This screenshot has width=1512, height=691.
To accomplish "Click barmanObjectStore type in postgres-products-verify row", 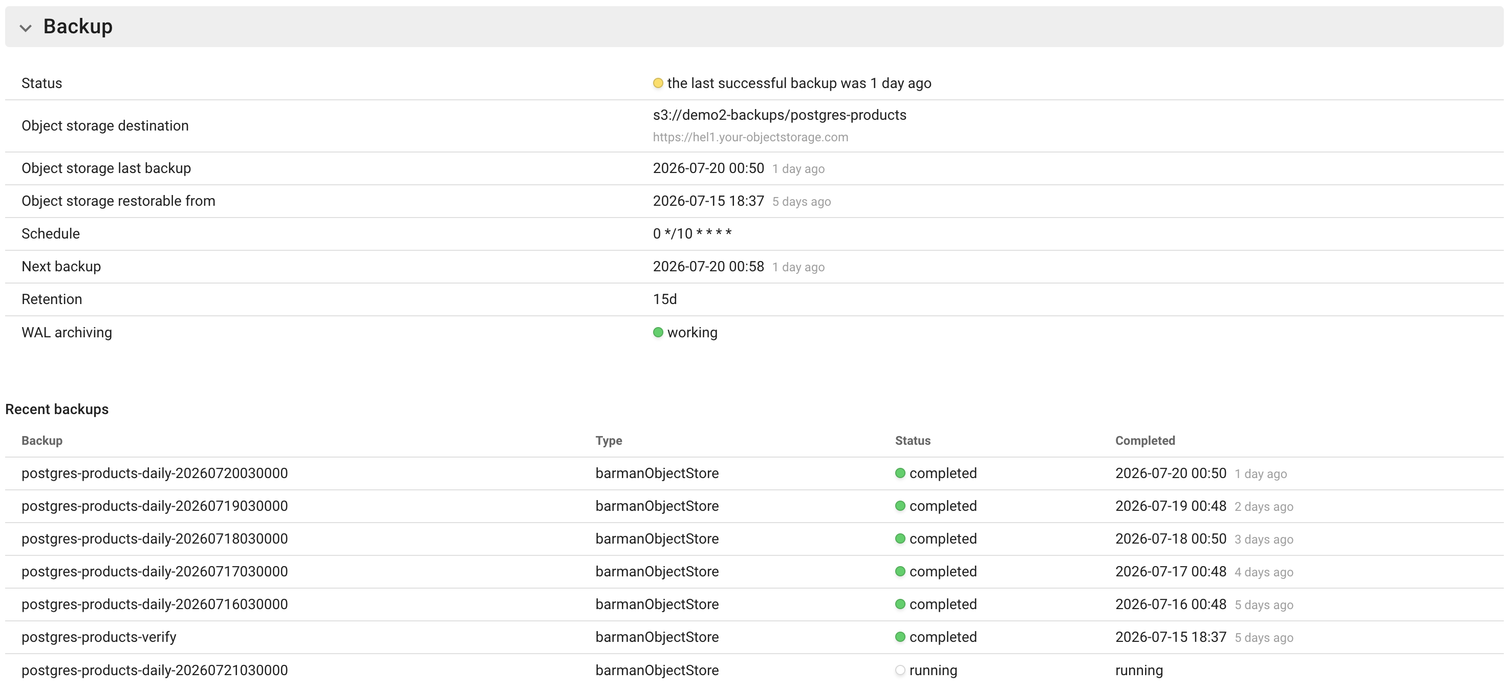I will click(657, 637).
